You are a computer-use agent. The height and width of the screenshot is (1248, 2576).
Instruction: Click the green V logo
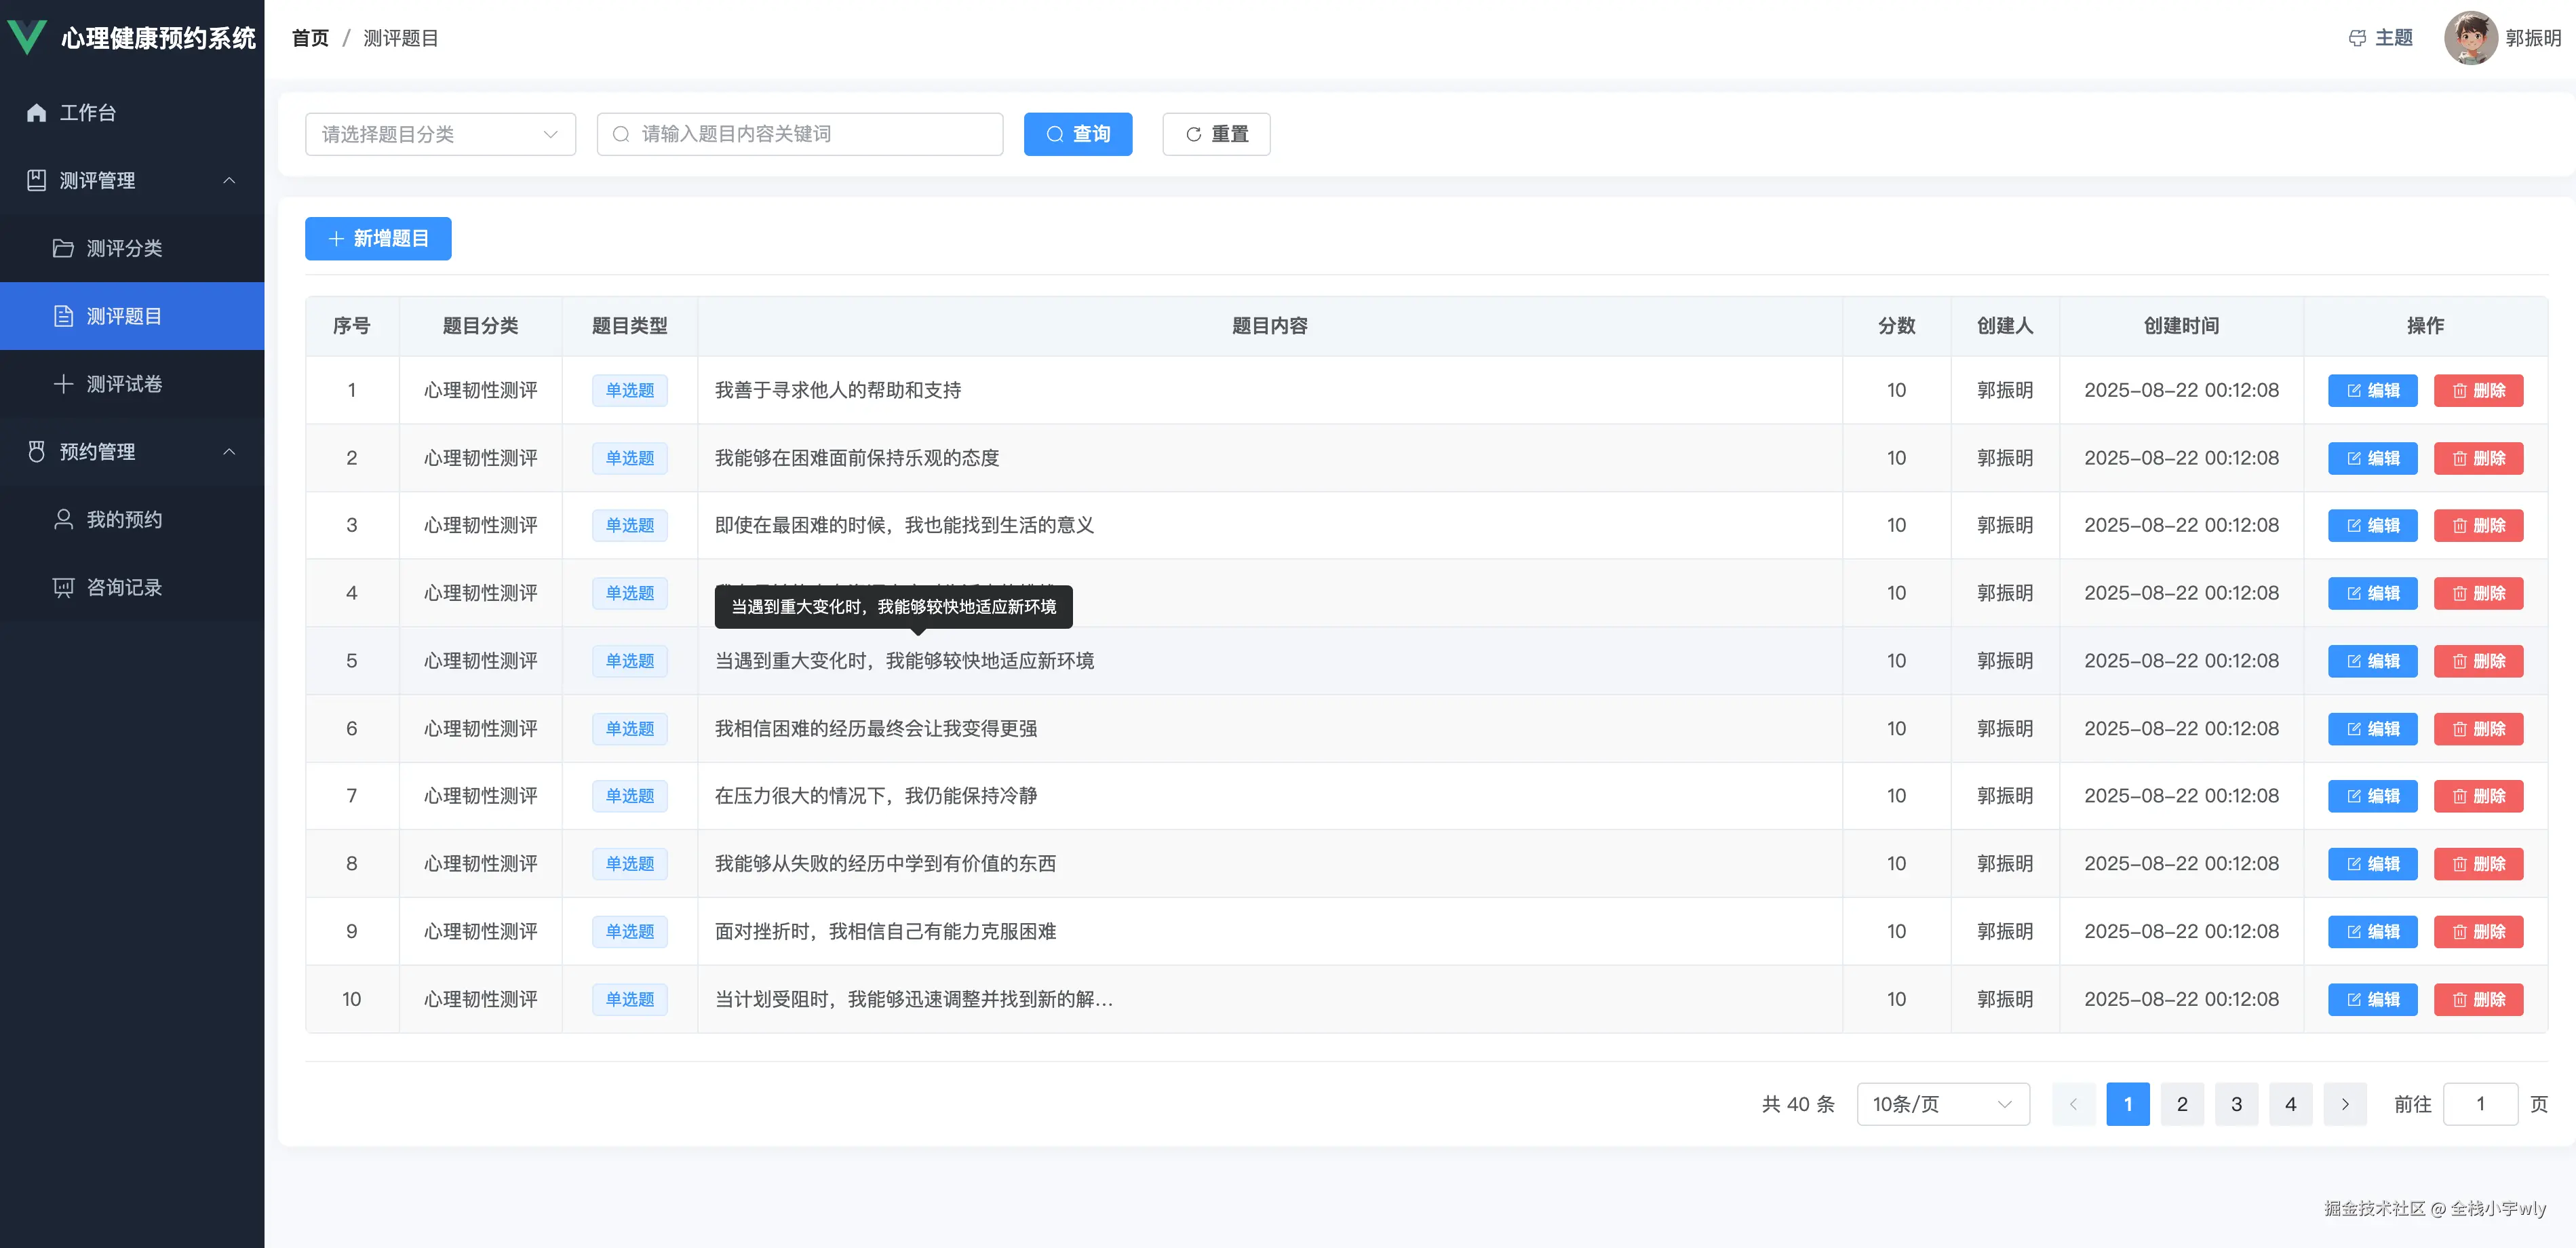[28, 37]
